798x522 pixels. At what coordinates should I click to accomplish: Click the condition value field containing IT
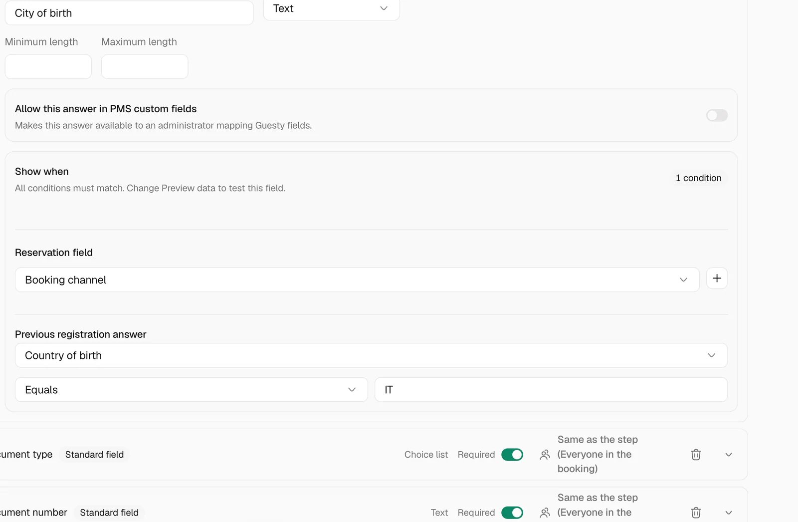tap(551, 390)
